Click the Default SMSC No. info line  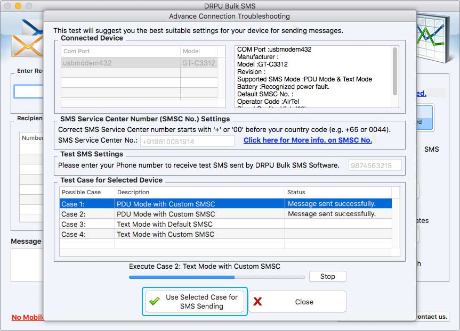click(x=265, y=94)
